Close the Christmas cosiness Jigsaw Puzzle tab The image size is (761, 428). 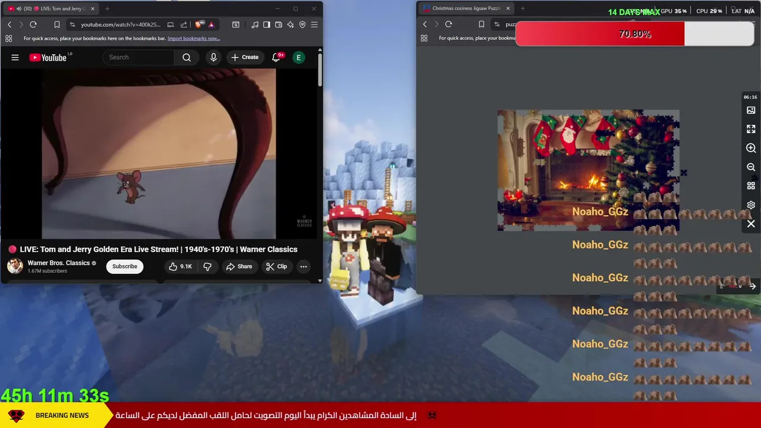coord(508,8)
